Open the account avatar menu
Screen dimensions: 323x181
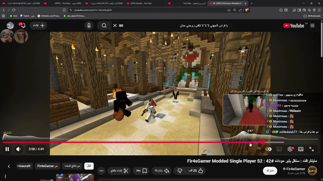point(10,25)
